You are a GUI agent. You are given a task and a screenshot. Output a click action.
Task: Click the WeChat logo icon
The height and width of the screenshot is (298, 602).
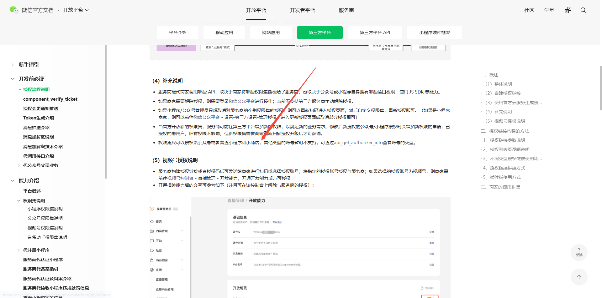[x=14, y=10]
